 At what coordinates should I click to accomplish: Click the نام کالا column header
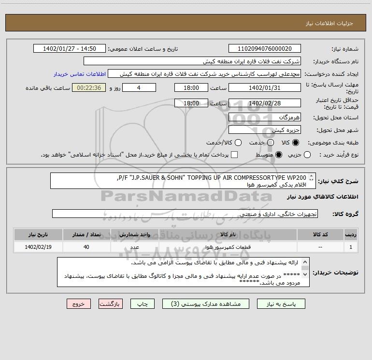click(228, 234)
